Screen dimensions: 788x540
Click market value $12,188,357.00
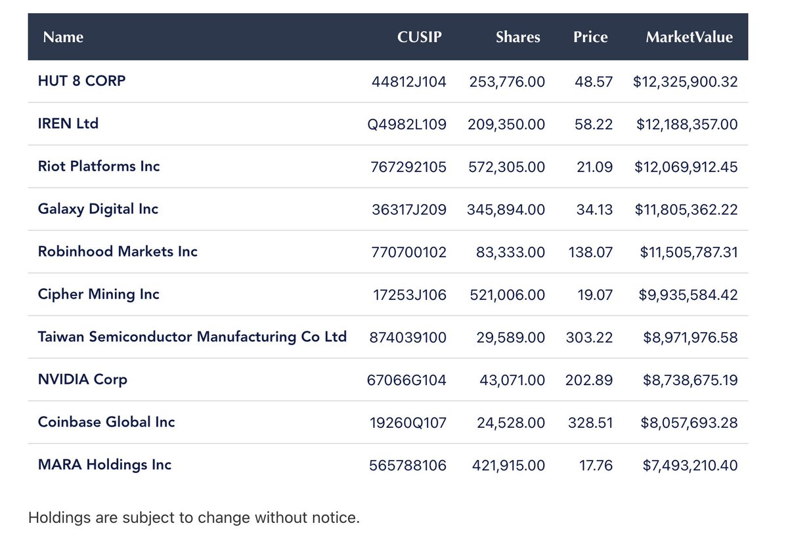(x=687, y=125)
